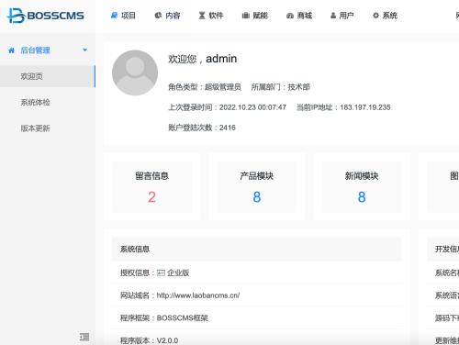Click the 系统 gear icon
This screenshot has width=459, height=345.
[x=375, y=16]
